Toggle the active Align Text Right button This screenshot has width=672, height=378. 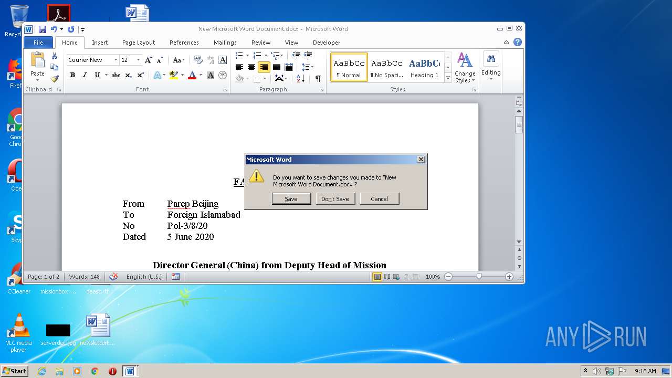pyautogui.click(x=264, y=67)
